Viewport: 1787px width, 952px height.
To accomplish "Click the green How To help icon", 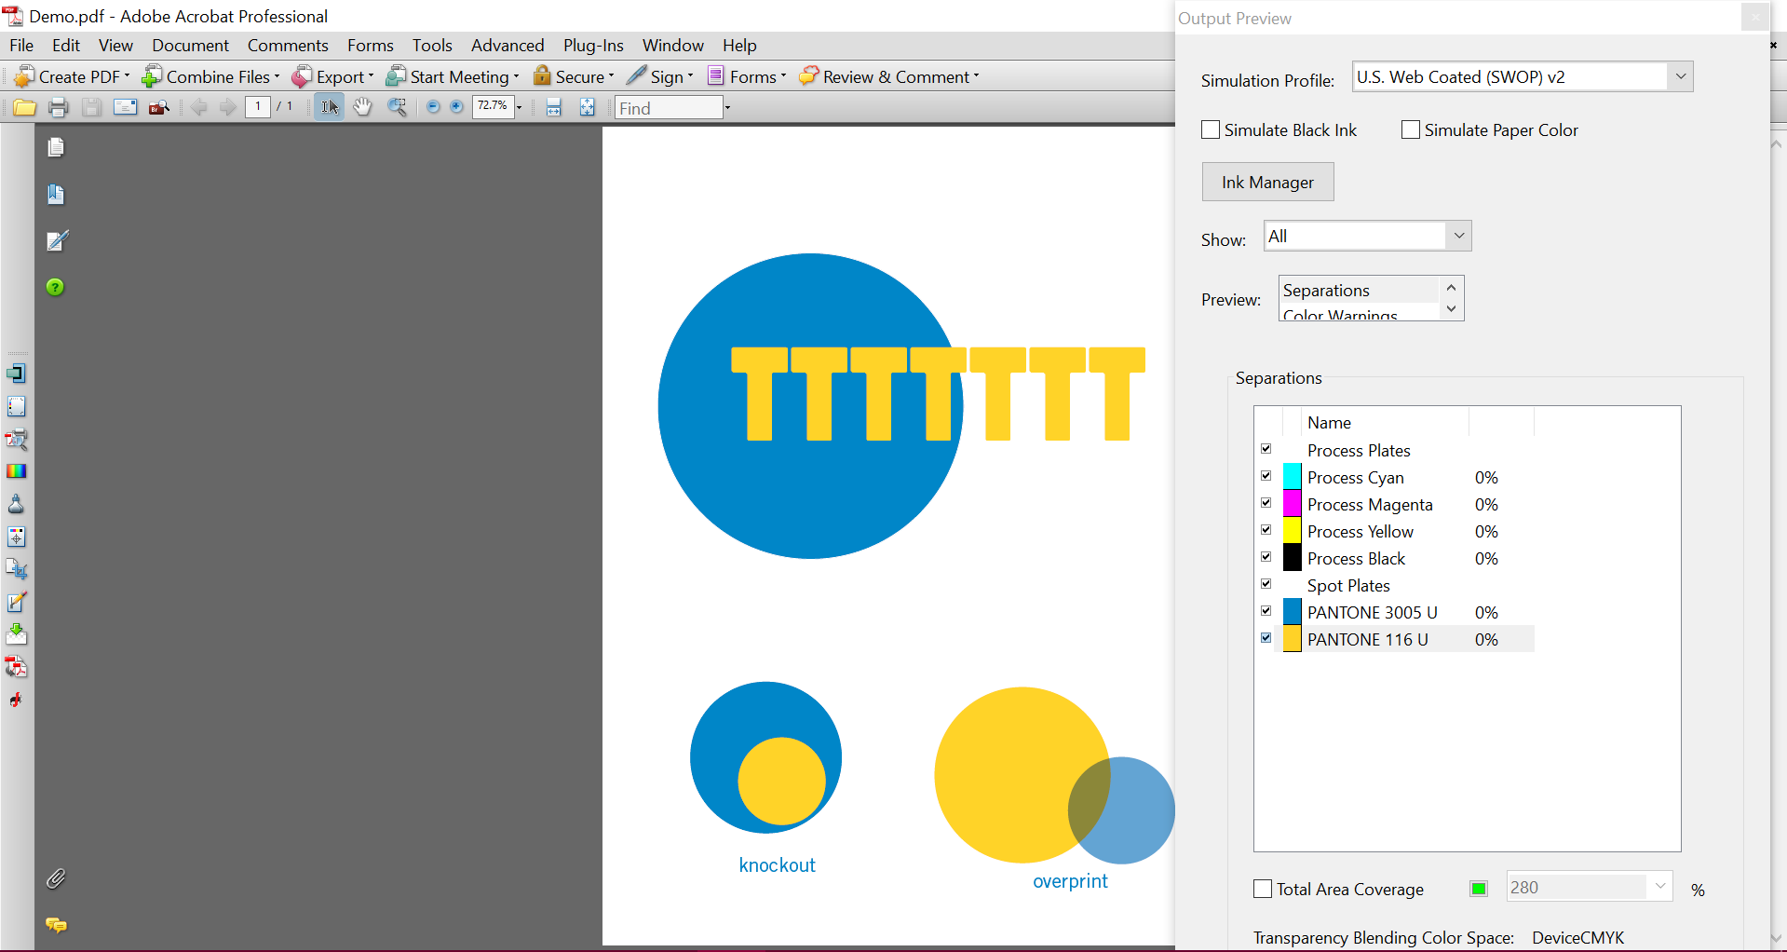I will 56,287.
